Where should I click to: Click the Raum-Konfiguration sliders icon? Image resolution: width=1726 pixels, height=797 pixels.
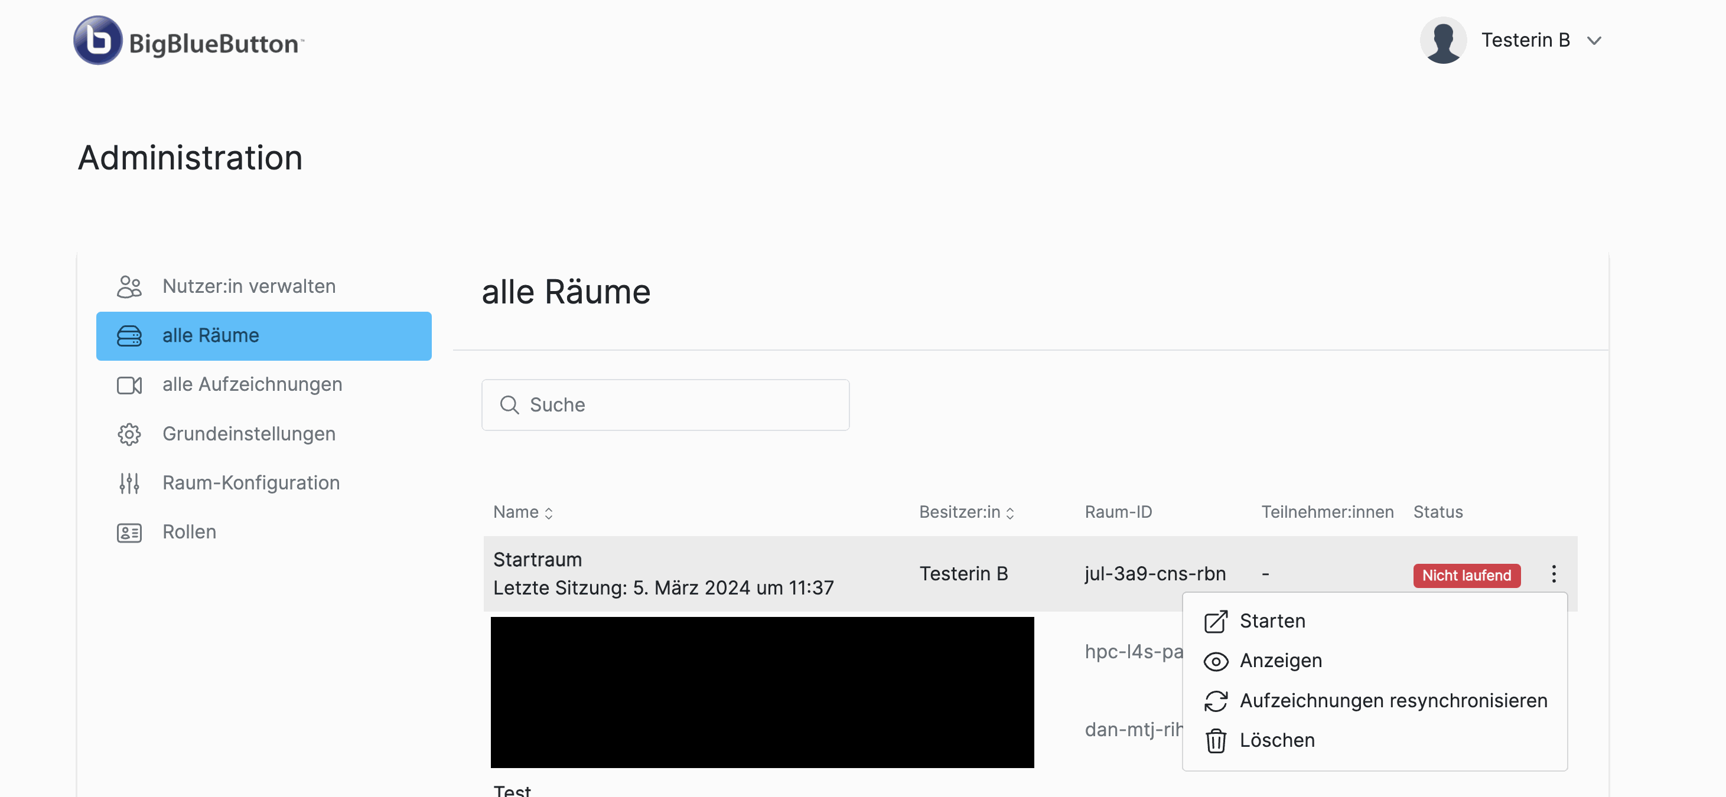[x=129, y=483]
